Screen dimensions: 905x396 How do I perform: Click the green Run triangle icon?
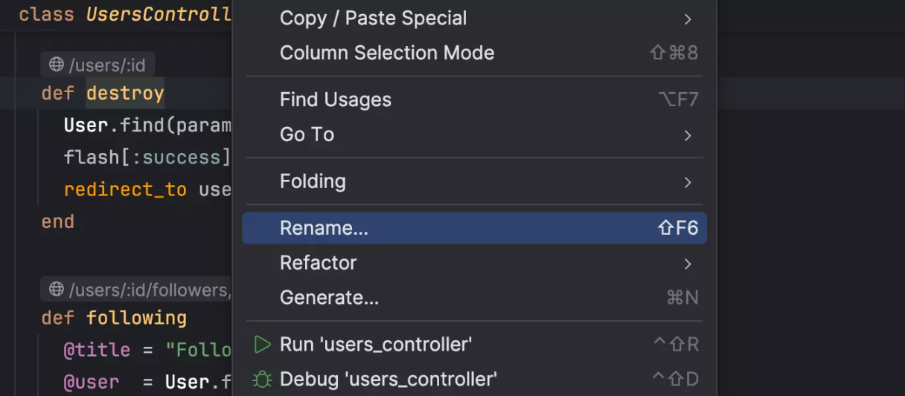click(x=262, y=345)
